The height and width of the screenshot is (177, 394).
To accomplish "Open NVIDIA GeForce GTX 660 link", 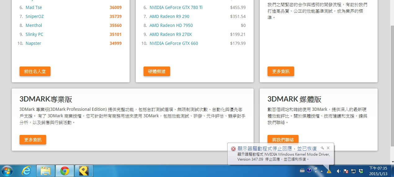I will point(174,43).
